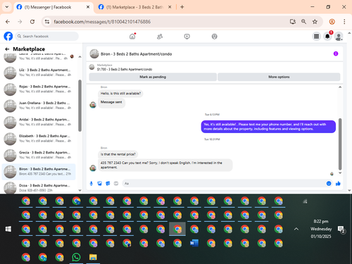Click the phone number message from Biron
This screenshot has width=352, height=264.
(x=165, y=165)
